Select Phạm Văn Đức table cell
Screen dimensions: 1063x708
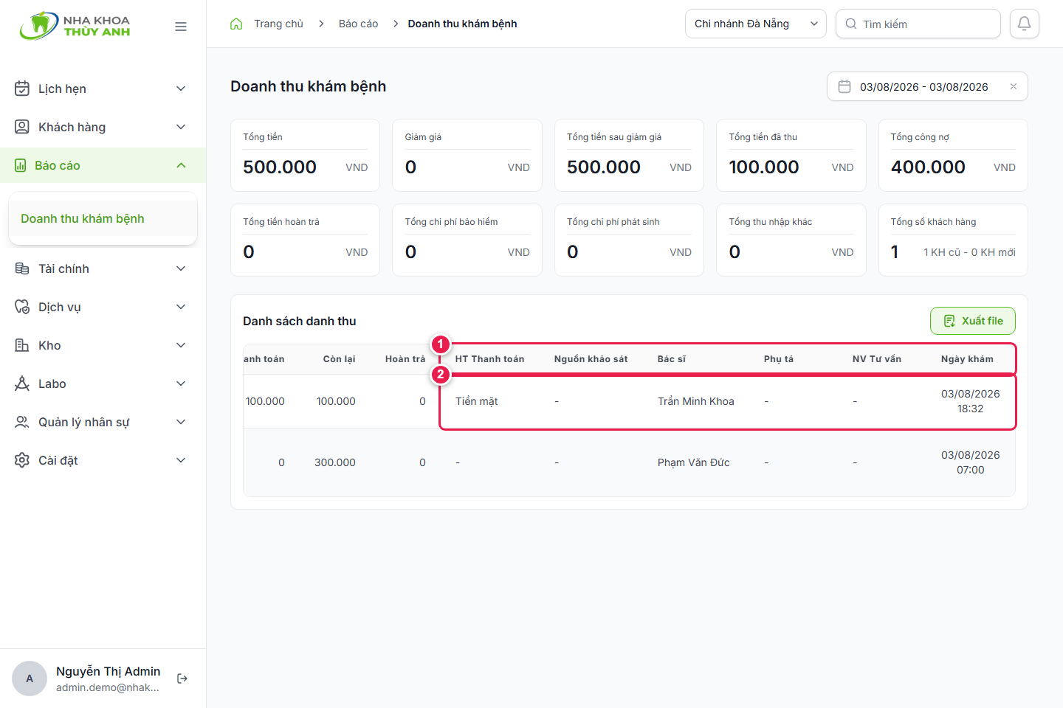694,462
